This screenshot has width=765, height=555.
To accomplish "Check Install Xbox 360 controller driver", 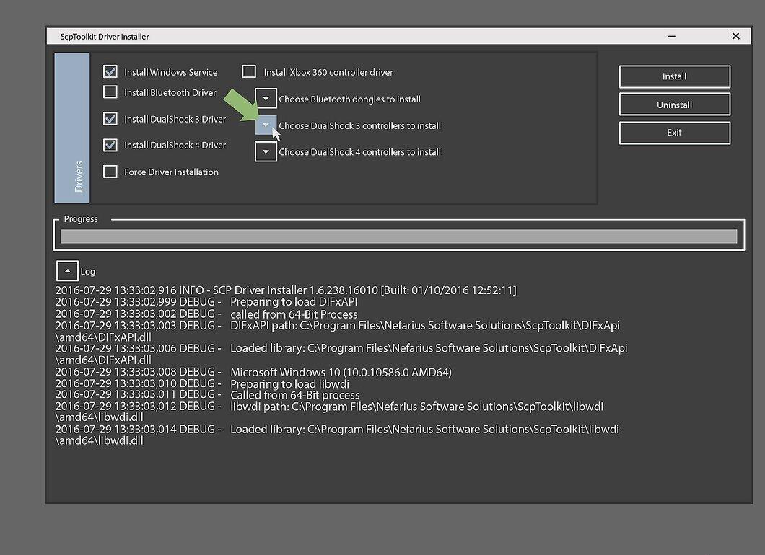I will point(249,71).
